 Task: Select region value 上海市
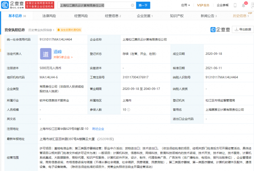click(x=127, y=100)
